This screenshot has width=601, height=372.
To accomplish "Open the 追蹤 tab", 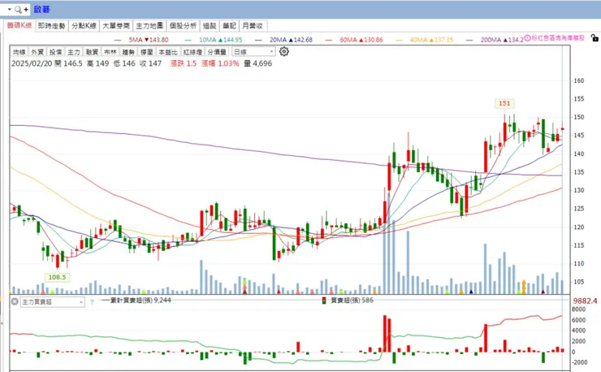I will (210, 26).
